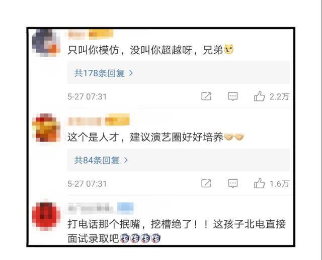
Task: Click the share icon on the 2.2万 comment
Action: point(206,96)
